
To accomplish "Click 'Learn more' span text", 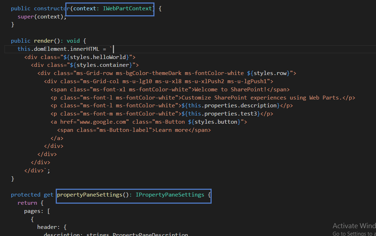I will tap(172, 130).
